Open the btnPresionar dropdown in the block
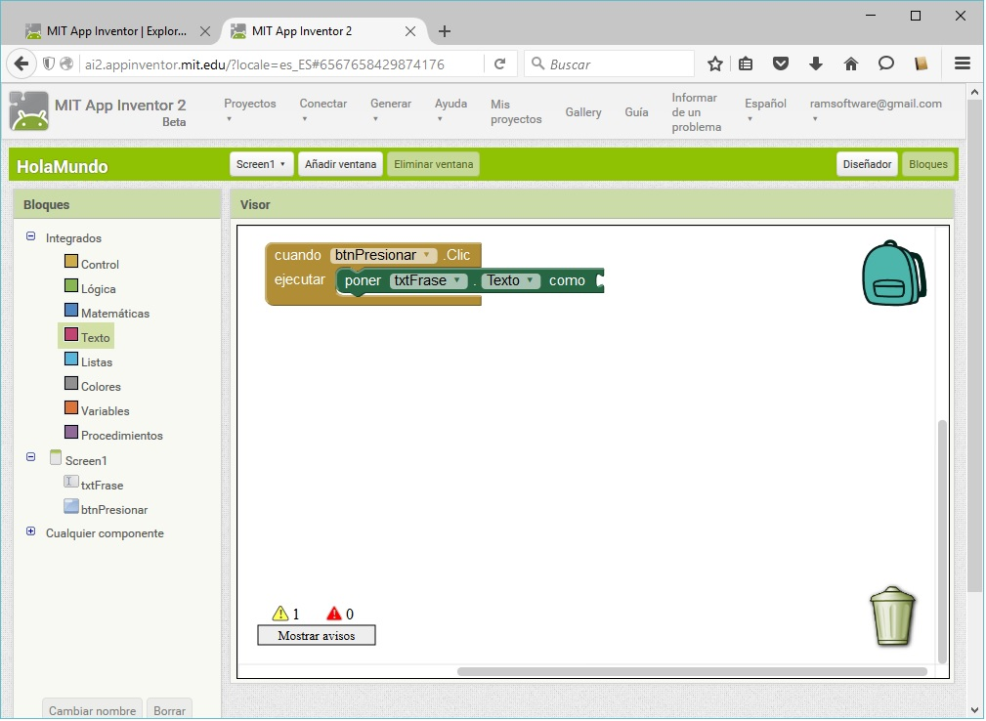 click(x=426, y=255)
